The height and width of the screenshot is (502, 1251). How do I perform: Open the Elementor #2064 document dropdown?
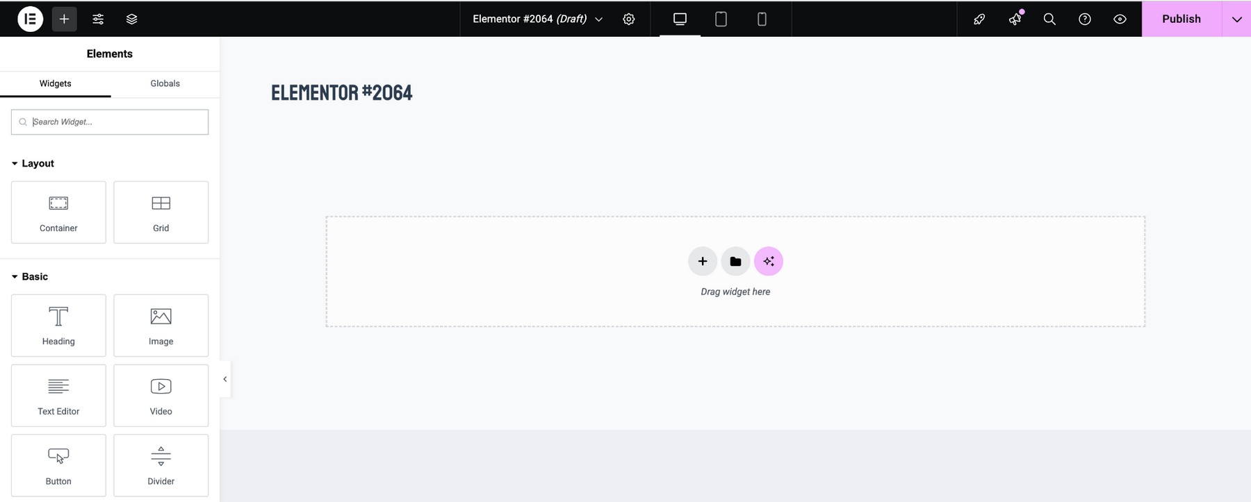tap(537, 19)
